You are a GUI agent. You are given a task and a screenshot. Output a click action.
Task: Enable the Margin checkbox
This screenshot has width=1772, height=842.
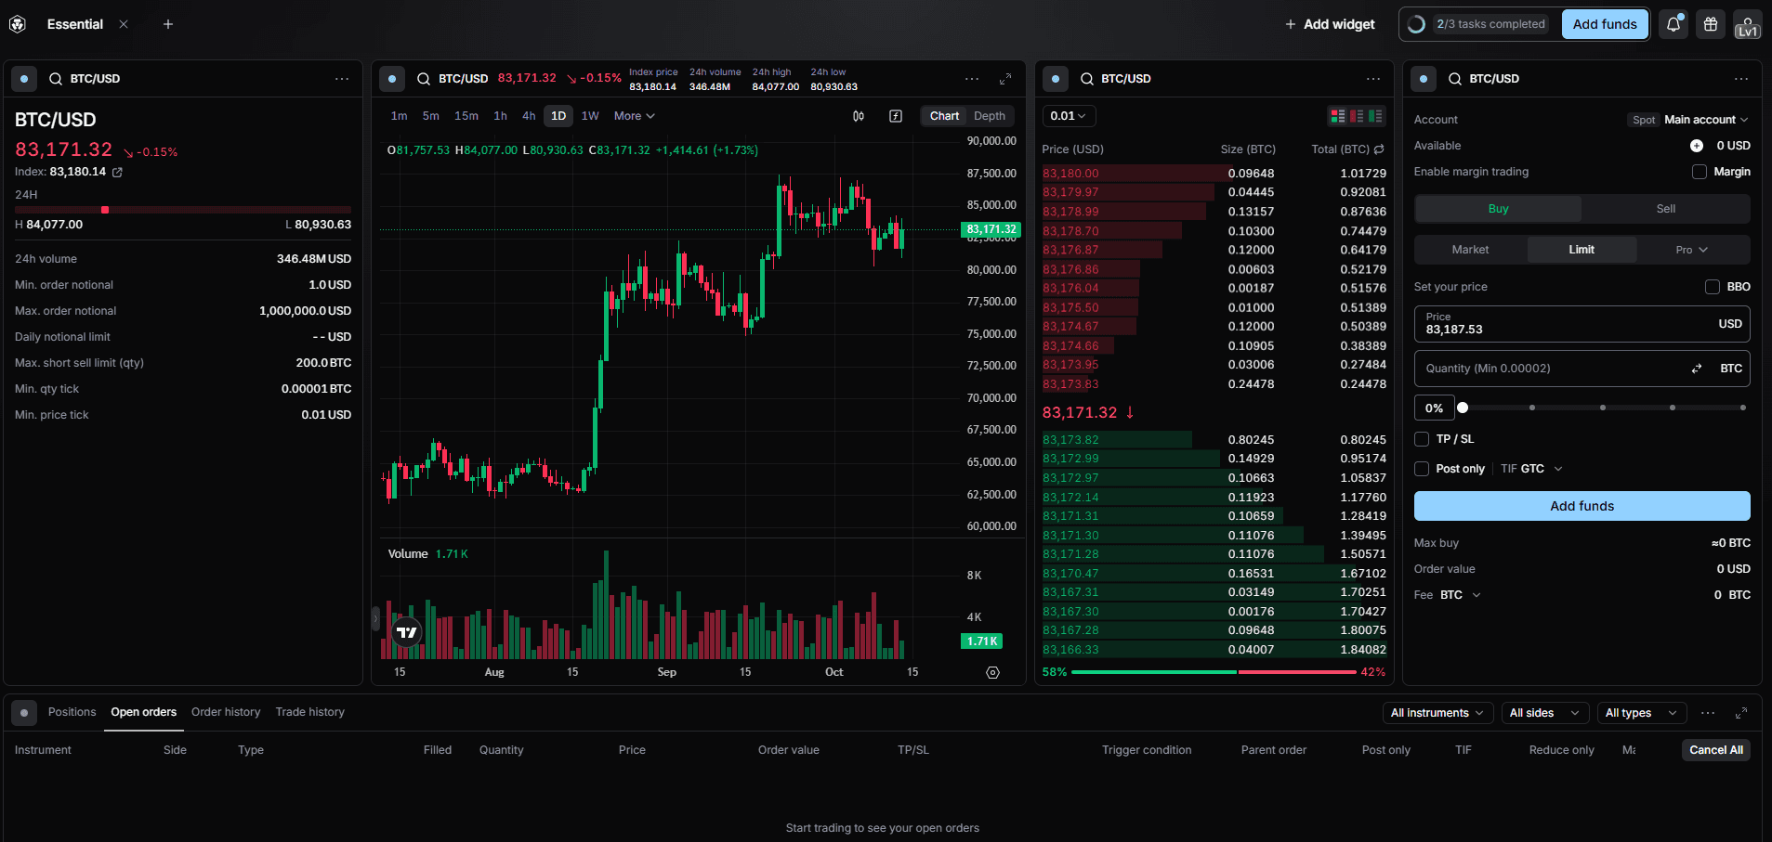point(1700,172)
